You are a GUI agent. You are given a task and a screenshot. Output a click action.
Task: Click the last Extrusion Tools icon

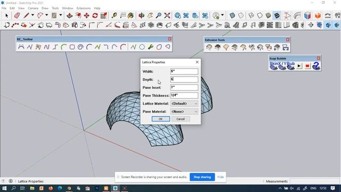286,47
